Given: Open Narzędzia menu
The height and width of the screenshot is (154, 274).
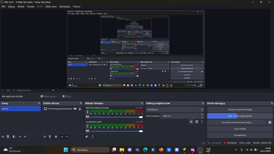Looking at the screenshot, I should (65, 6).
